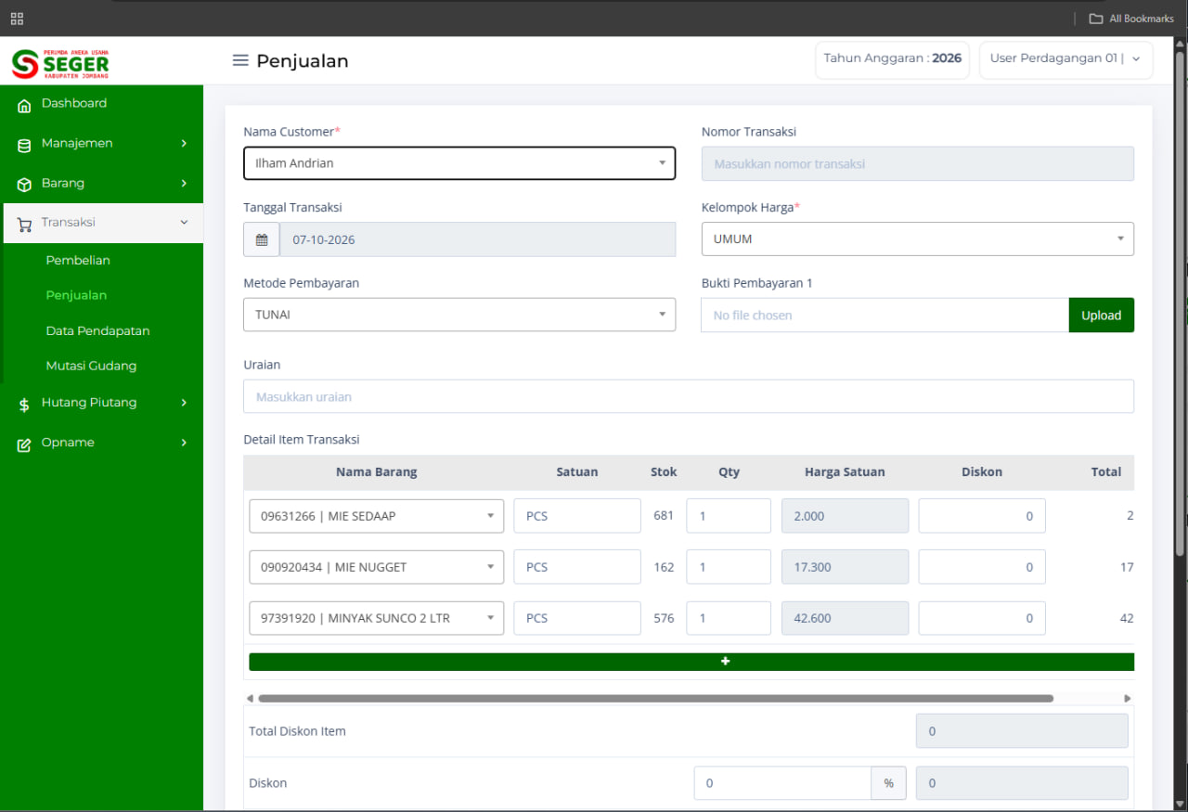Open the Data Pendapatan page
Viewport: 1188px width, 812px height.
pos(97,330)
